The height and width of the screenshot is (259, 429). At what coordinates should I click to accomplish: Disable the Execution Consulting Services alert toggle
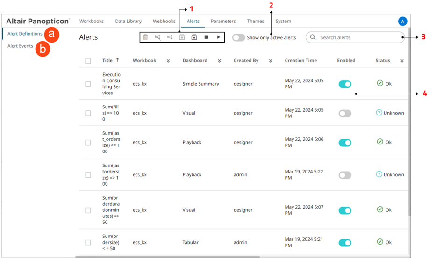[345, 84]
